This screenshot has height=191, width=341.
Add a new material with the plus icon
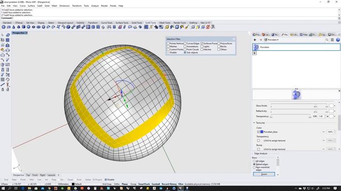coord(255,53)
